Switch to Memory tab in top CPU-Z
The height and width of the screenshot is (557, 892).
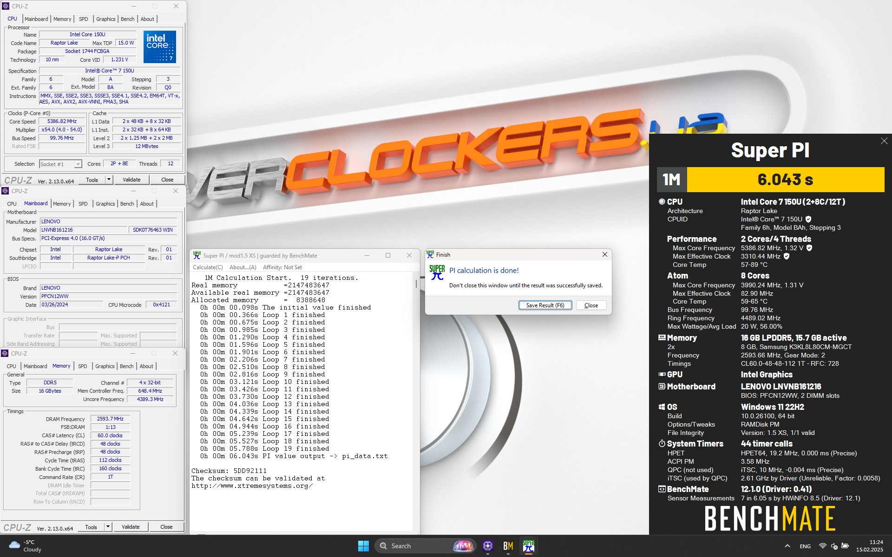pyautogui.click(x=62, y=19)
